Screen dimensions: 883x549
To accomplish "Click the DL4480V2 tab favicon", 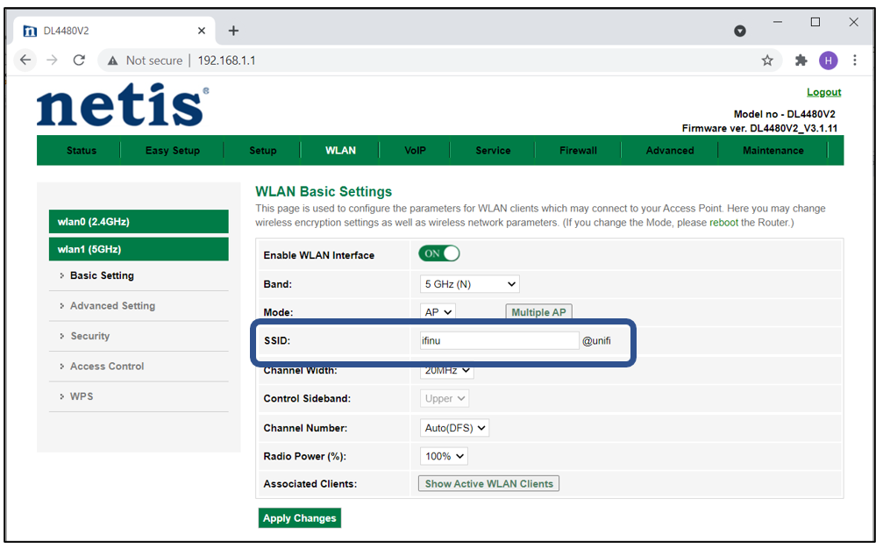I will [30, 31].
